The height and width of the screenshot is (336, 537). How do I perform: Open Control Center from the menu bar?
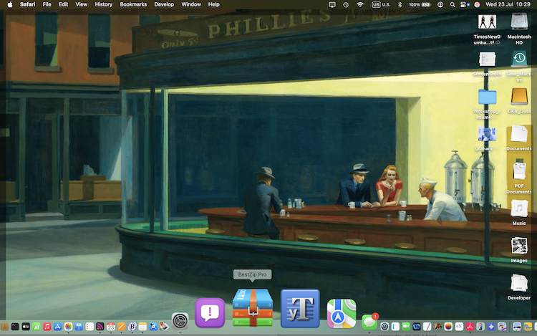464,4
